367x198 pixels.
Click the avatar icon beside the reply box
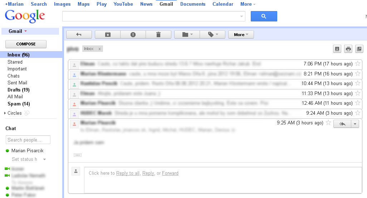point(76,171)
